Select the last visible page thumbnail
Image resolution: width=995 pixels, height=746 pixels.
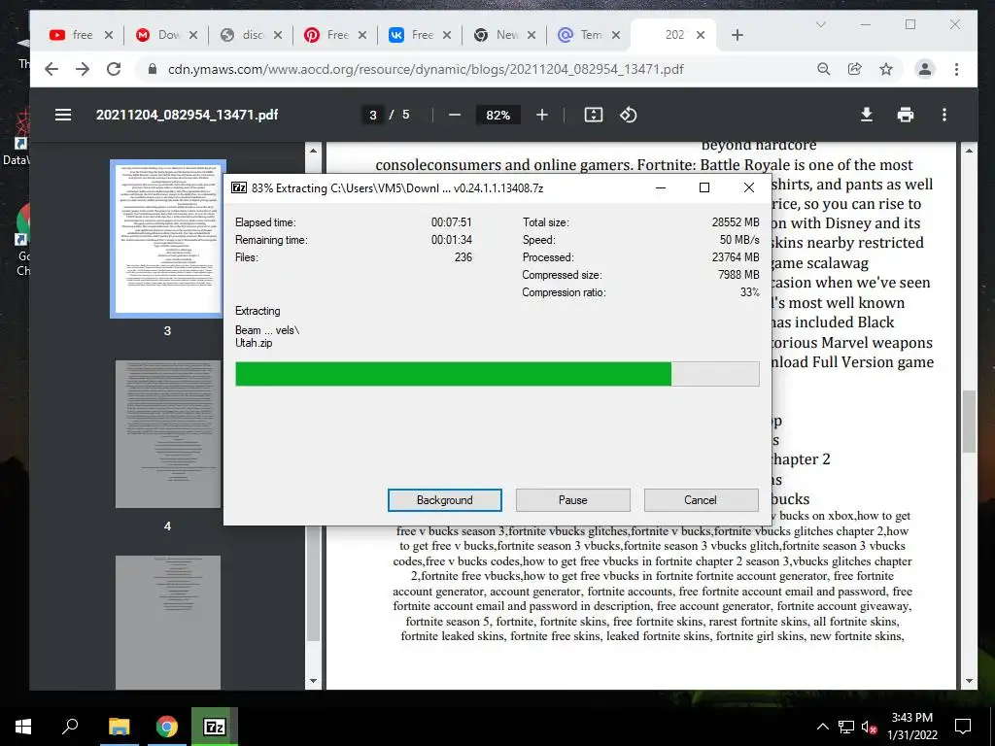[x=167, y=623]
